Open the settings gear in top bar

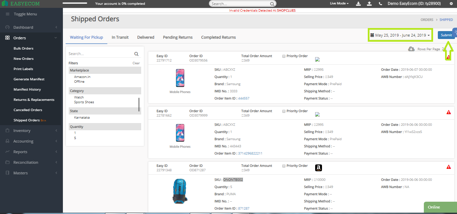tap(451, 3)
